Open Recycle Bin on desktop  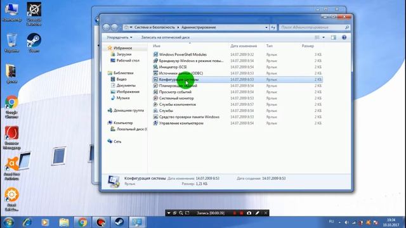pos(11,43)
